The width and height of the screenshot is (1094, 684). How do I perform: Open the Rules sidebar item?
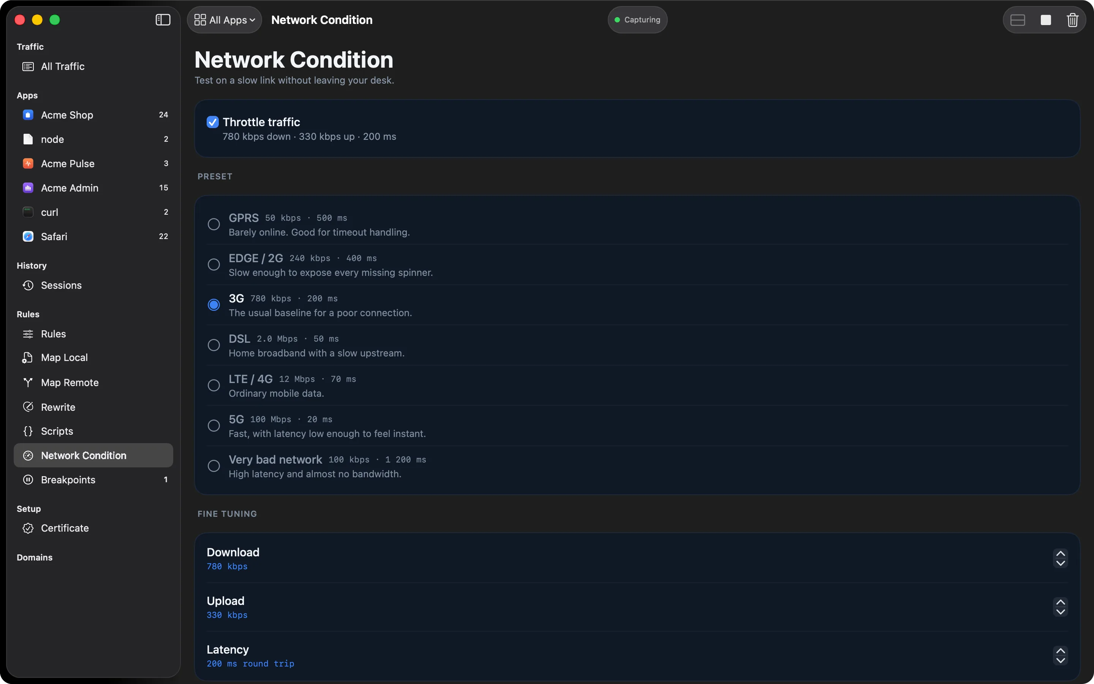93,334
